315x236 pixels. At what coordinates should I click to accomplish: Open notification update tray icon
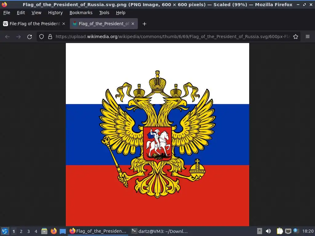(296, 231)
